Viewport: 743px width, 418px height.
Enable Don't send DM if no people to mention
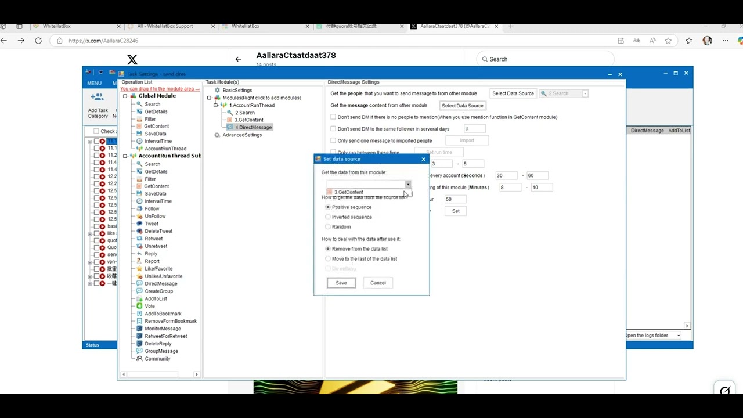click(x=333, y=117)
